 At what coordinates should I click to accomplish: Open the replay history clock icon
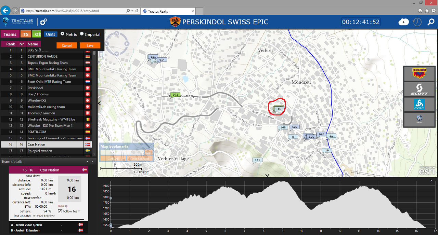click(x=417, y=22)
